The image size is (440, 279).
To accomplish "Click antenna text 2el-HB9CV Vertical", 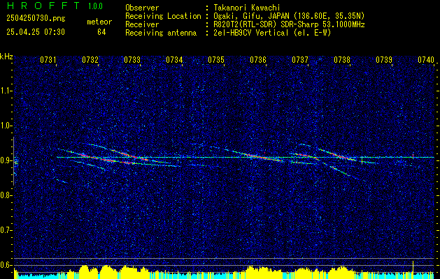I will point(250,33).
